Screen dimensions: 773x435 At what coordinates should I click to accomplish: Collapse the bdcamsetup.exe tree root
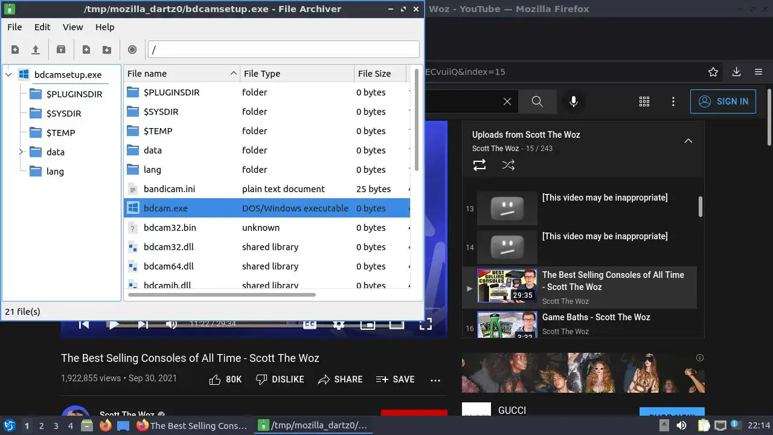[9, 75]
